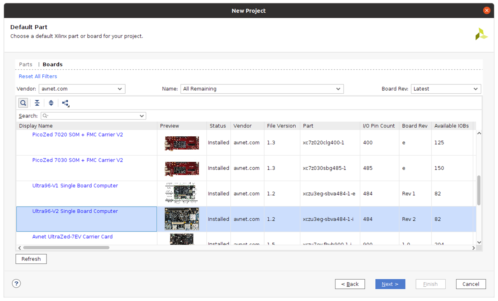Select Ultra96-V1 Single Board Computer

pyautogui.click(x=75, y=186)
